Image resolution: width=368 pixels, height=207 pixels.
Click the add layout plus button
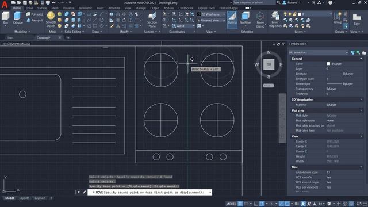click(51, 198)
